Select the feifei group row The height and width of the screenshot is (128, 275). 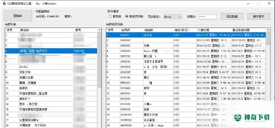click(x=51, y=67)
